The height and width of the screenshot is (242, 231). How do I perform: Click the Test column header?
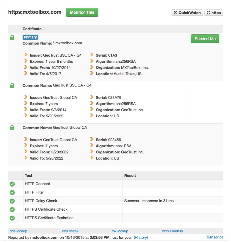click(x=28, y=176)
